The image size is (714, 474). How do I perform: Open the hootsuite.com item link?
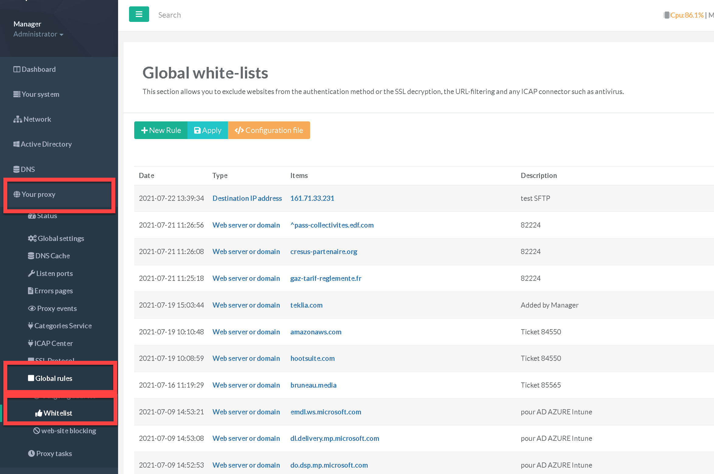[x=312, y=358]
